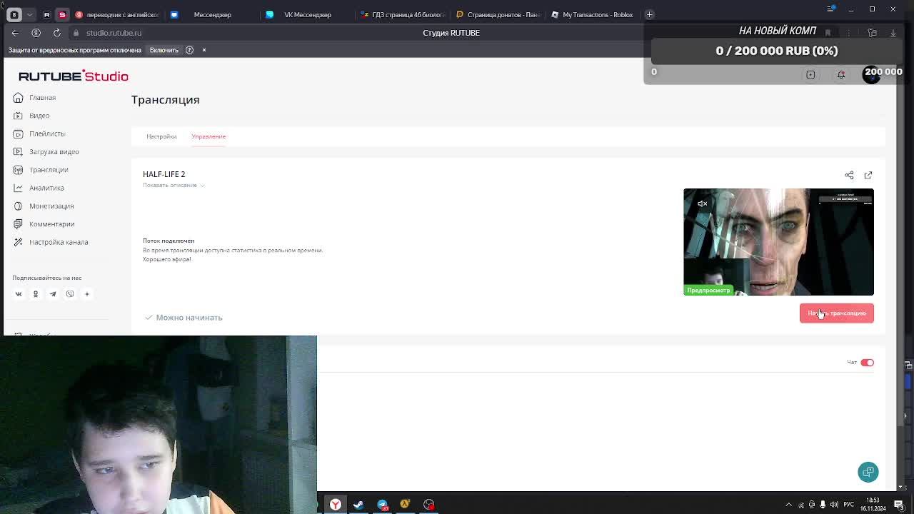Switch to the Страница донатов tab
This screenshot has width=914, height=514.
[x=498, y=14]
